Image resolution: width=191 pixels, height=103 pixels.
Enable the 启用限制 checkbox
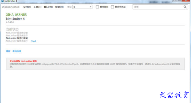pos(97,7)
